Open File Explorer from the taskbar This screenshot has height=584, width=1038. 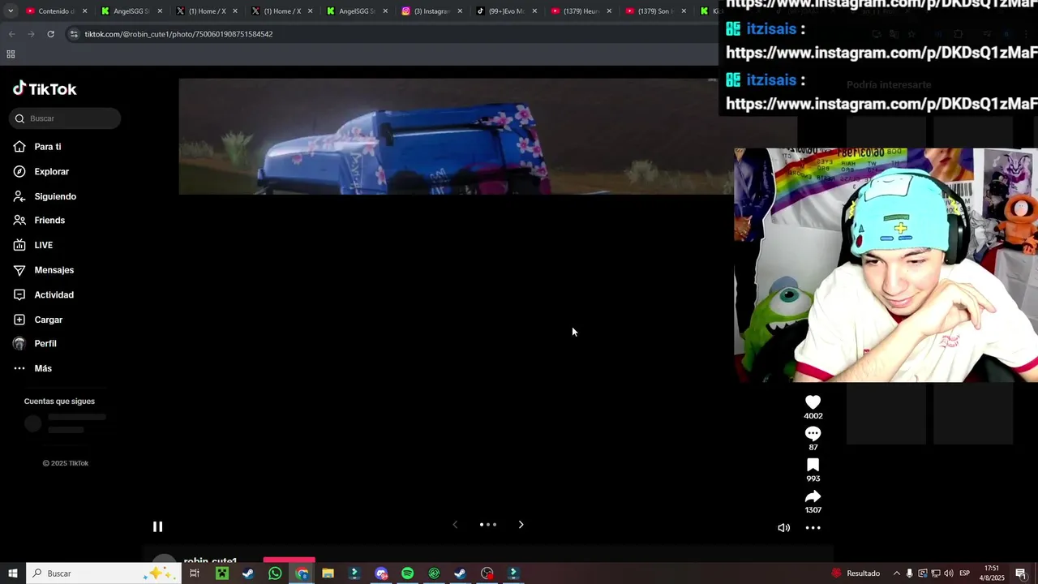pos(328,573)
